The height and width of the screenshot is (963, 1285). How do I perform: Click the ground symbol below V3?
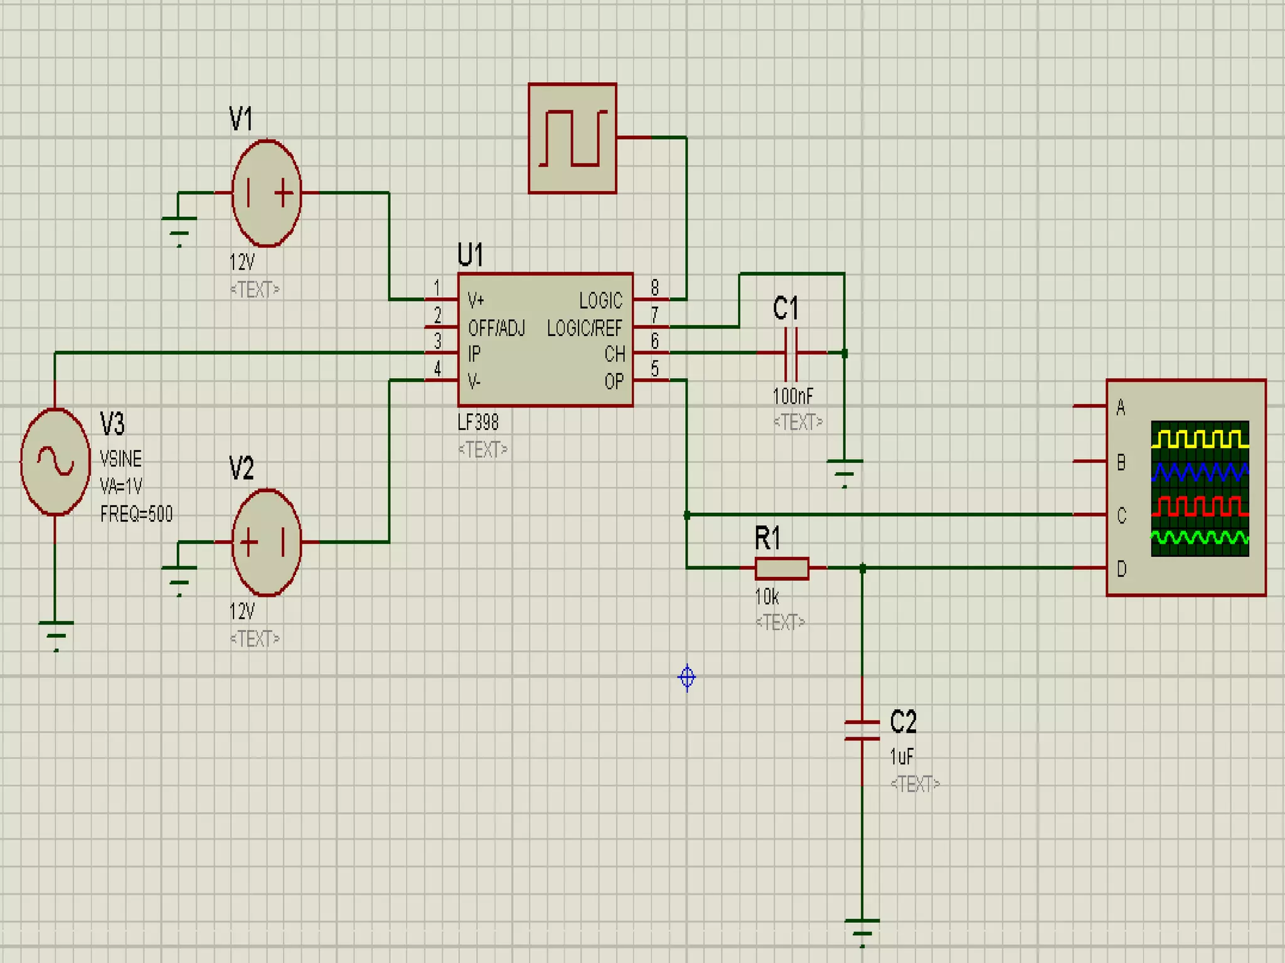[56, 633]
